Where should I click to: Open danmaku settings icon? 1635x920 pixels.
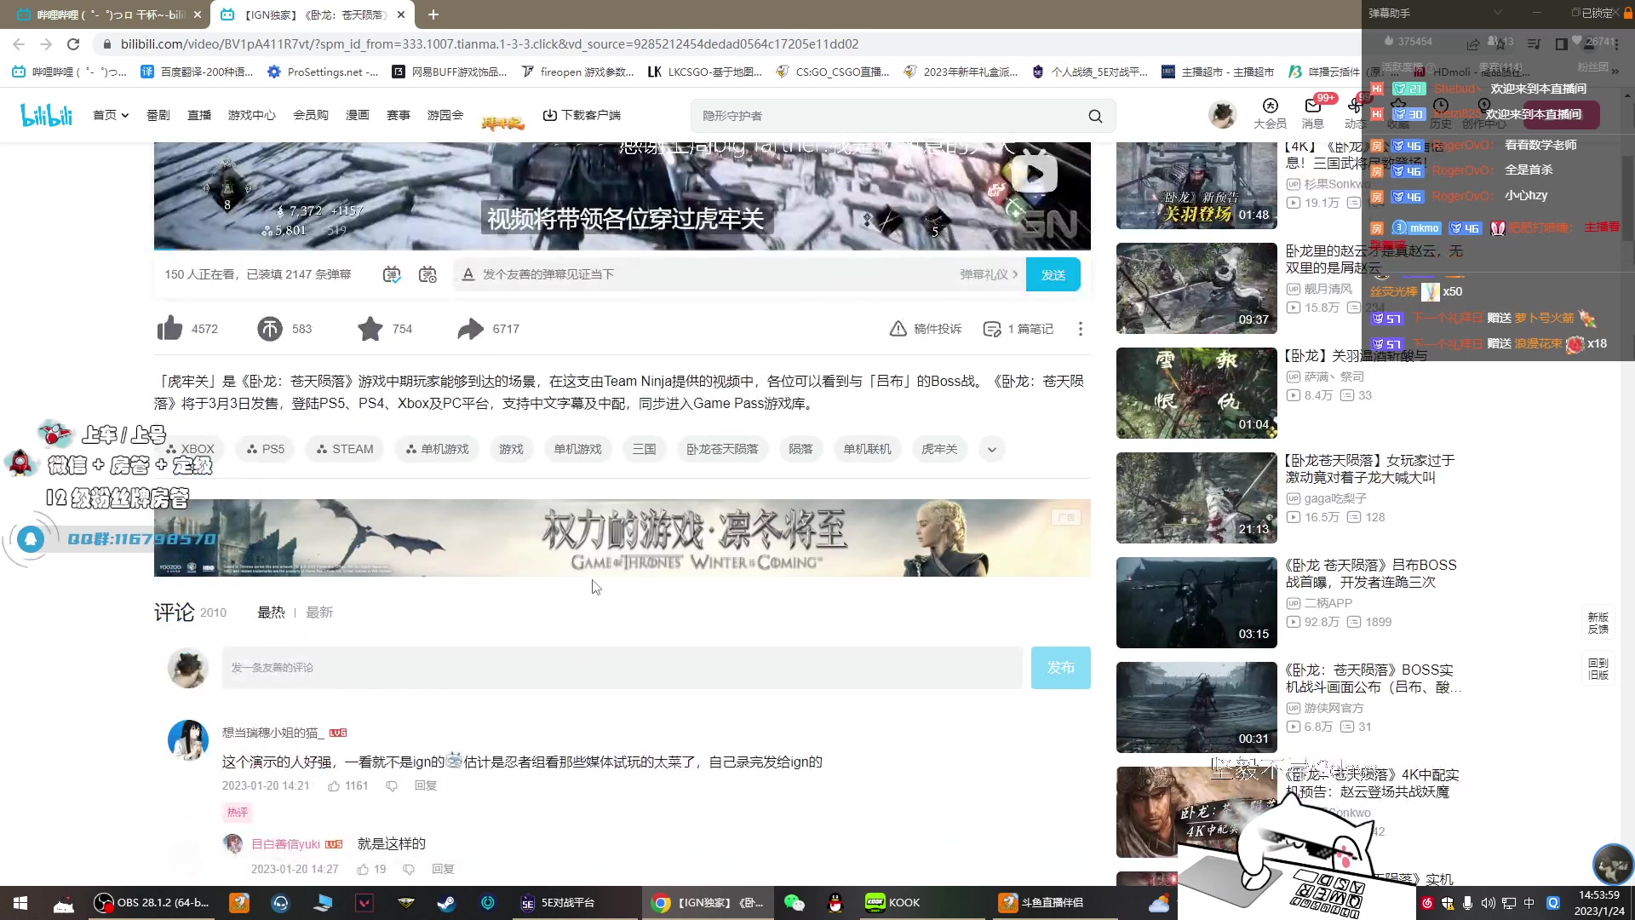[x=427, y=274]
